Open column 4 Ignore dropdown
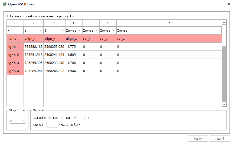This screenshot has width=233, height=145. pos(74,31)
